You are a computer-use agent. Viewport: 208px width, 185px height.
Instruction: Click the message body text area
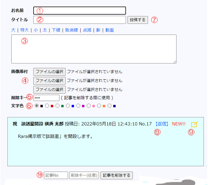(x=94, y=49)
